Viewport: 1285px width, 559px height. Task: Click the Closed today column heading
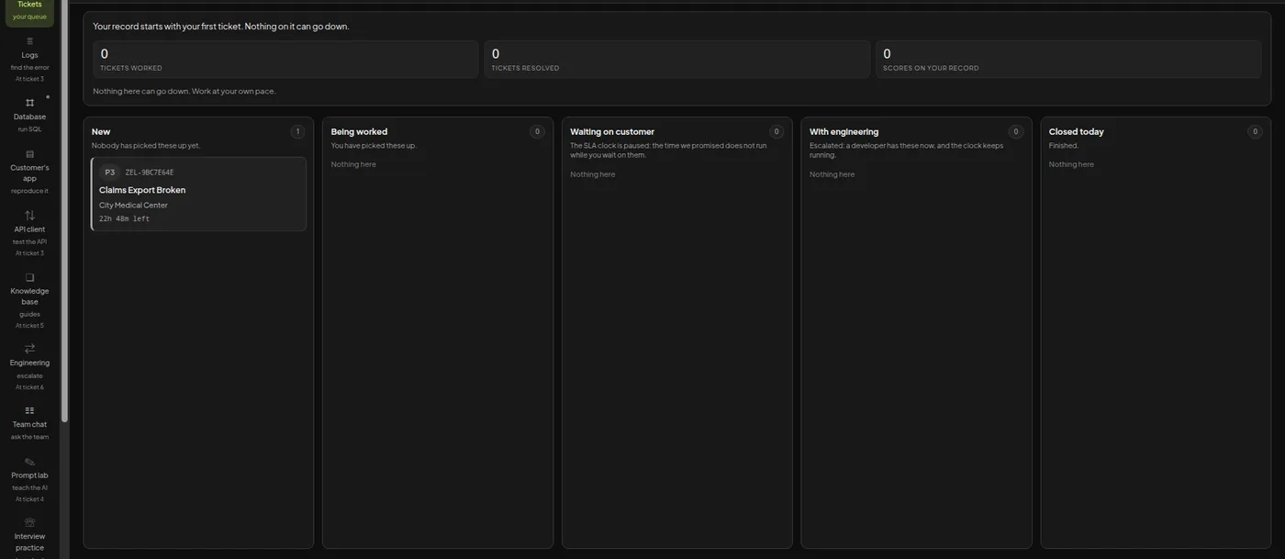coord(1077,131)
